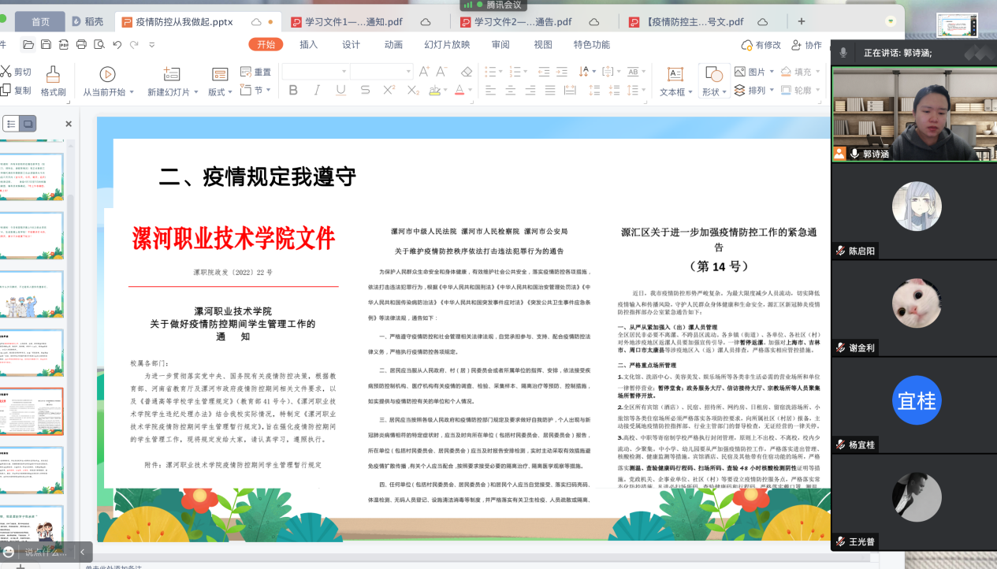Switch to the Insert (插入) ribbon tab
997x569 pixels.
308,45
